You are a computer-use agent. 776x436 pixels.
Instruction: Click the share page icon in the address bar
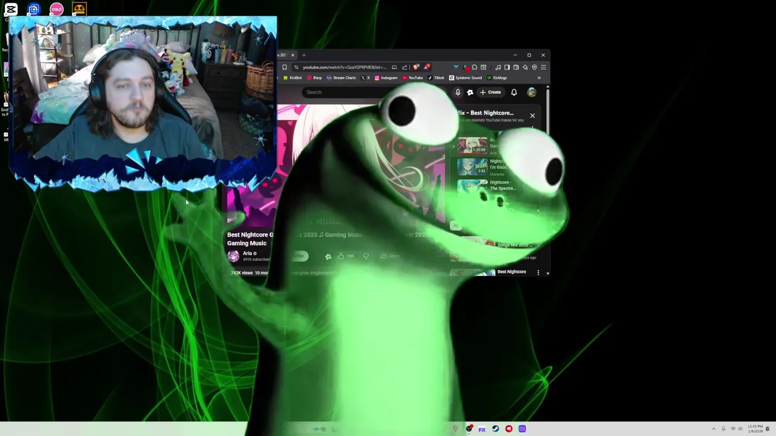click(x=404, y=67)
